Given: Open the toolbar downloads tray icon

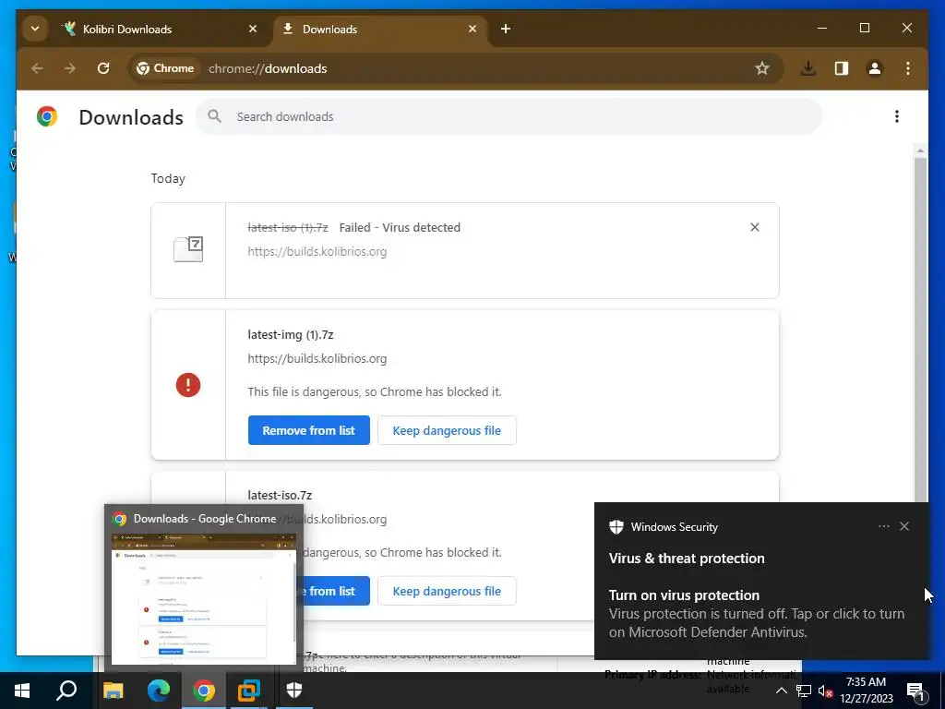Looking at the screenshot, I should coord(808,68).
